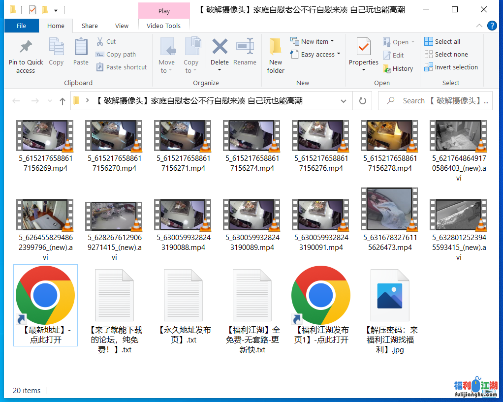Open Properties from the ribbon
503x402 pixels.
[363, 54]
